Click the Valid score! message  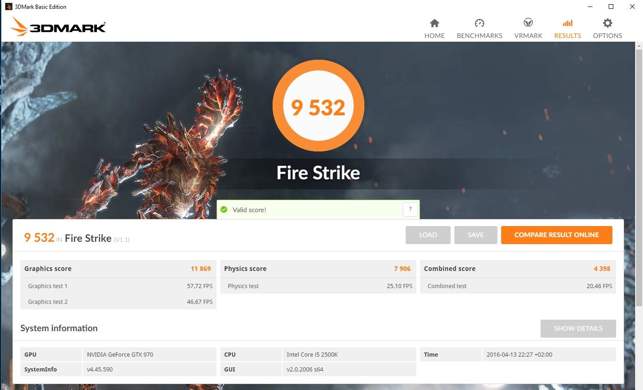pos(249,210)
